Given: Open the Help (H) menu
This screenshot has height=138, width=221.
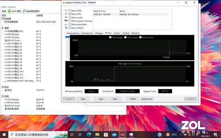Looking at the screenshot, I should click(12, 7).
